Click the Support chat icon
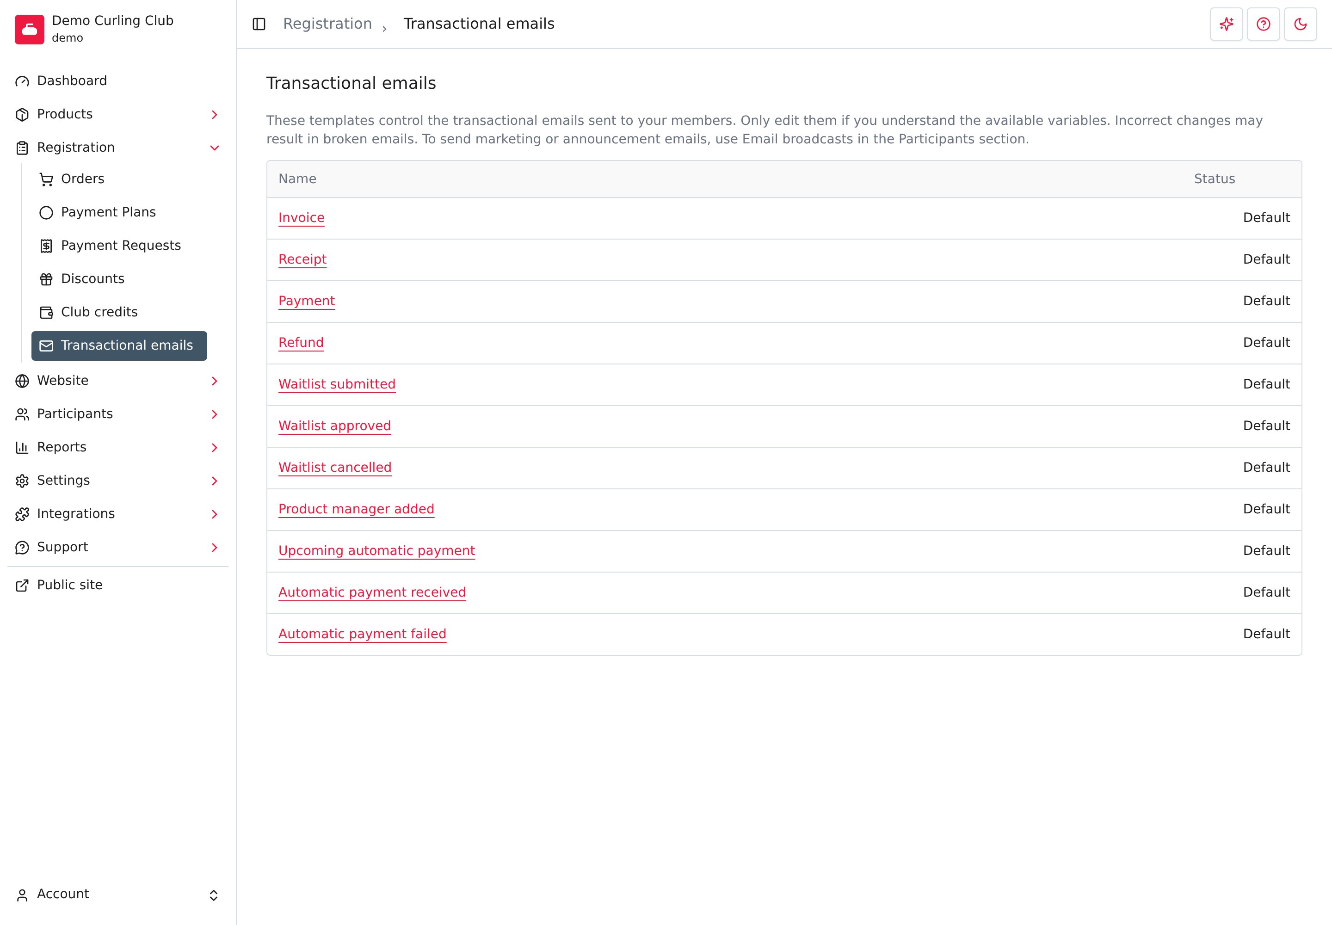Viewport: 1332px width, 925px height. (x=22, y=548)
